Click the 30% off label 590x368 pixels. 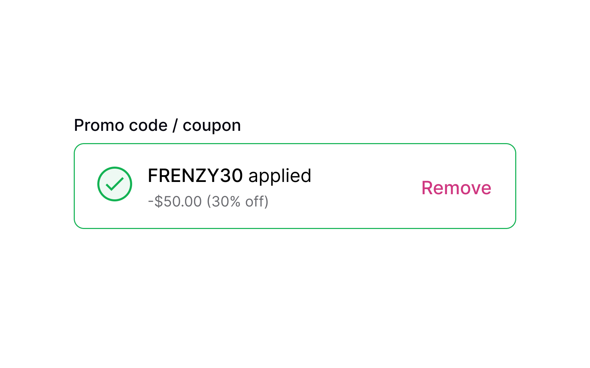pos(239,201)
